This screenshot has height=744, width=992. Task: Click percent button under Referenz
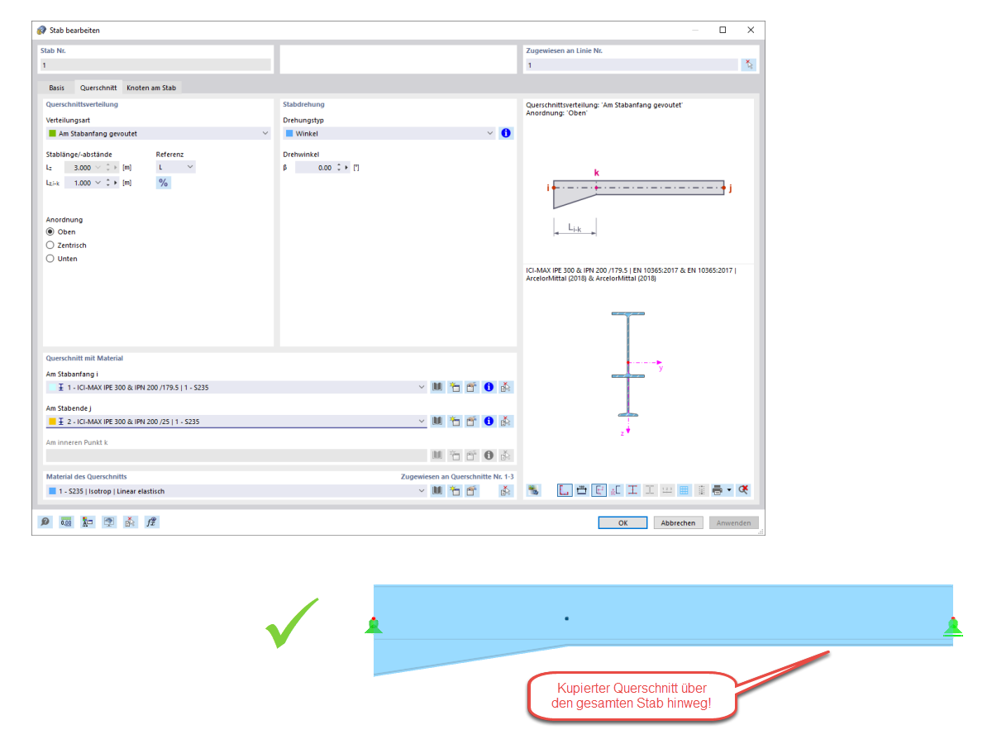click(x=164, y=183)
